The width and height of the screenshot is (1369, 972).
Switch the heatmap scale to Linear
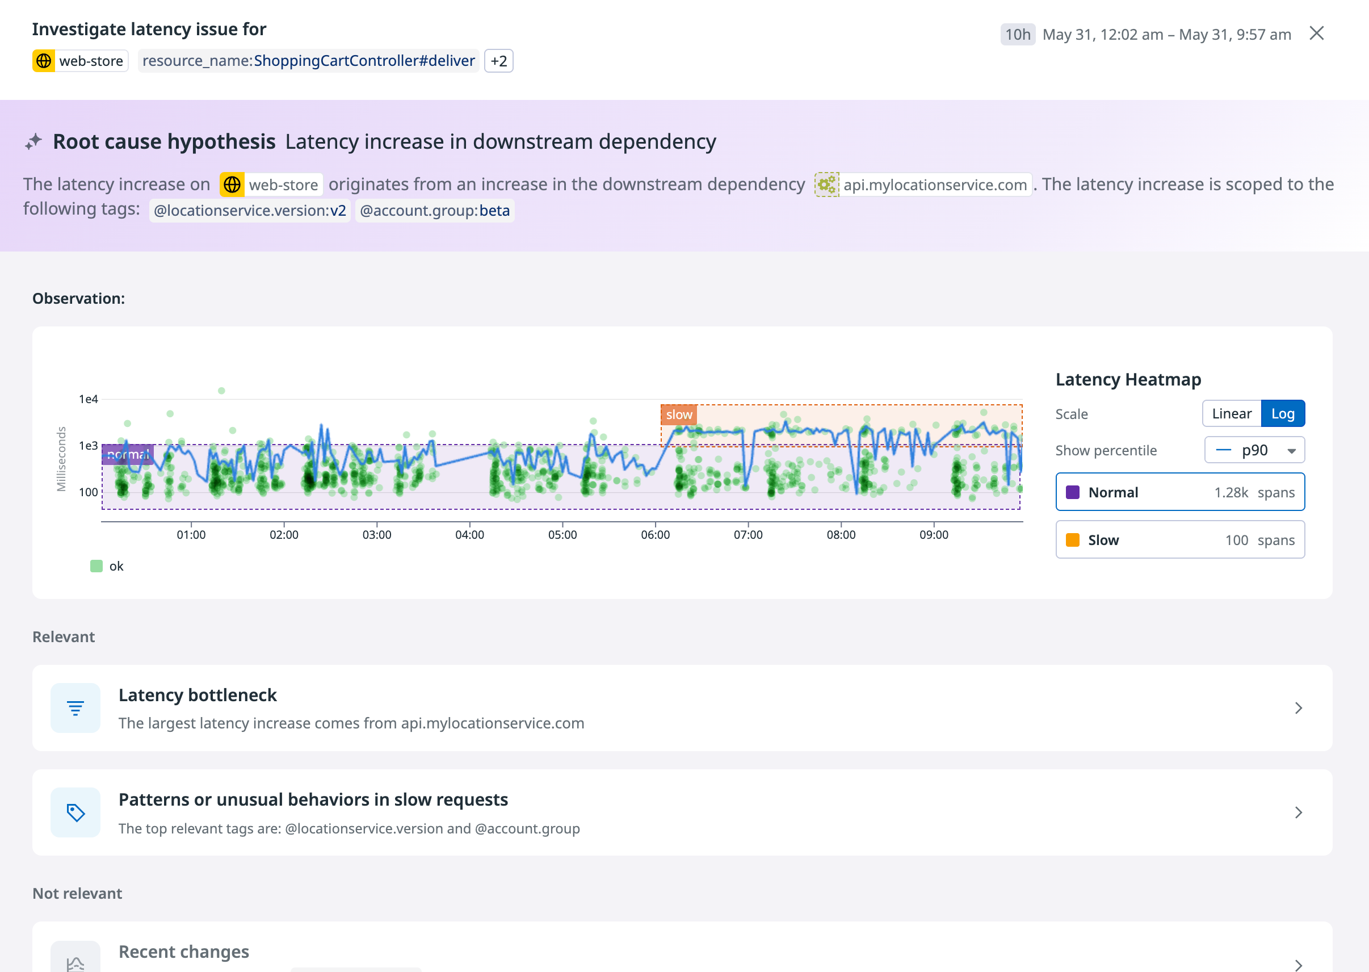click(1232, 413)
